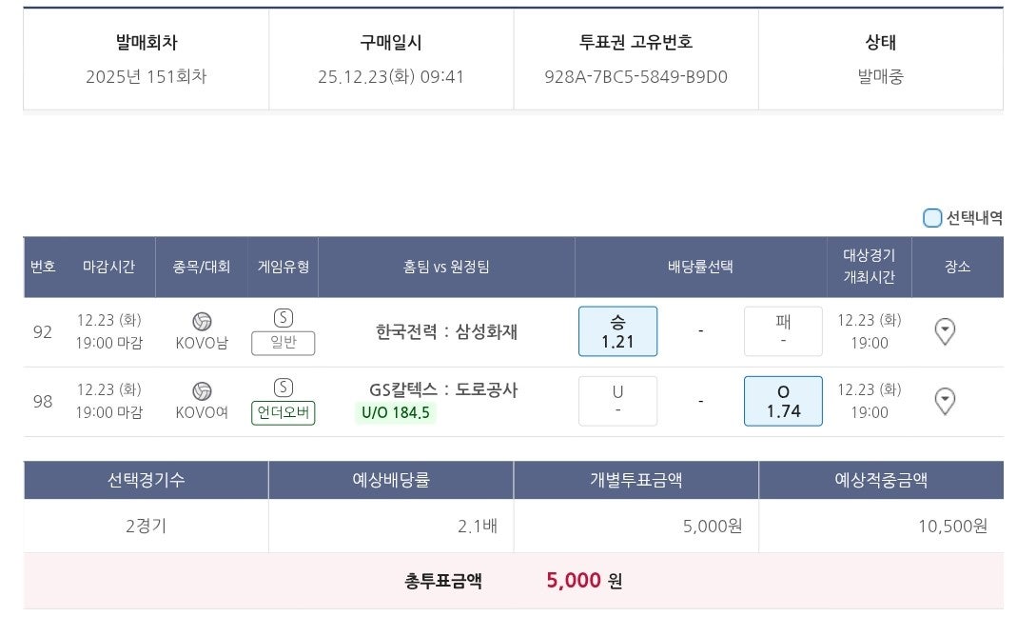Click the 일반 game type badge
Viewport: 1017px width, 617px height.
click(x=283, y=343)
